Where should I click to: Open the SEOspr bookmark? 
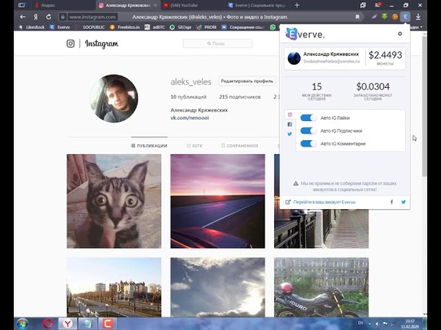coord(181,27)
